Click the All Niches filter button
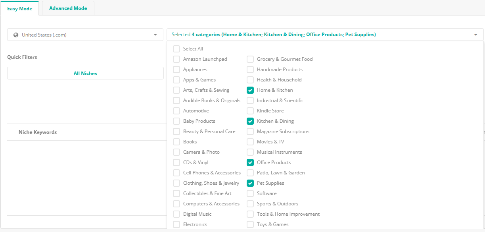 pyautogui.click(x=85, y=73)
